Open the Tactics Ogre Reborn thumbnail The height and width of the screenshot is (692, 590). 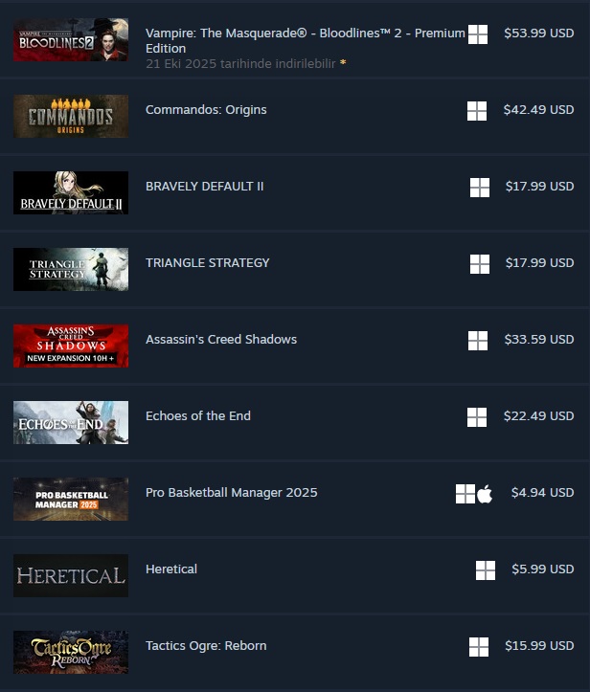click(71, 653)
